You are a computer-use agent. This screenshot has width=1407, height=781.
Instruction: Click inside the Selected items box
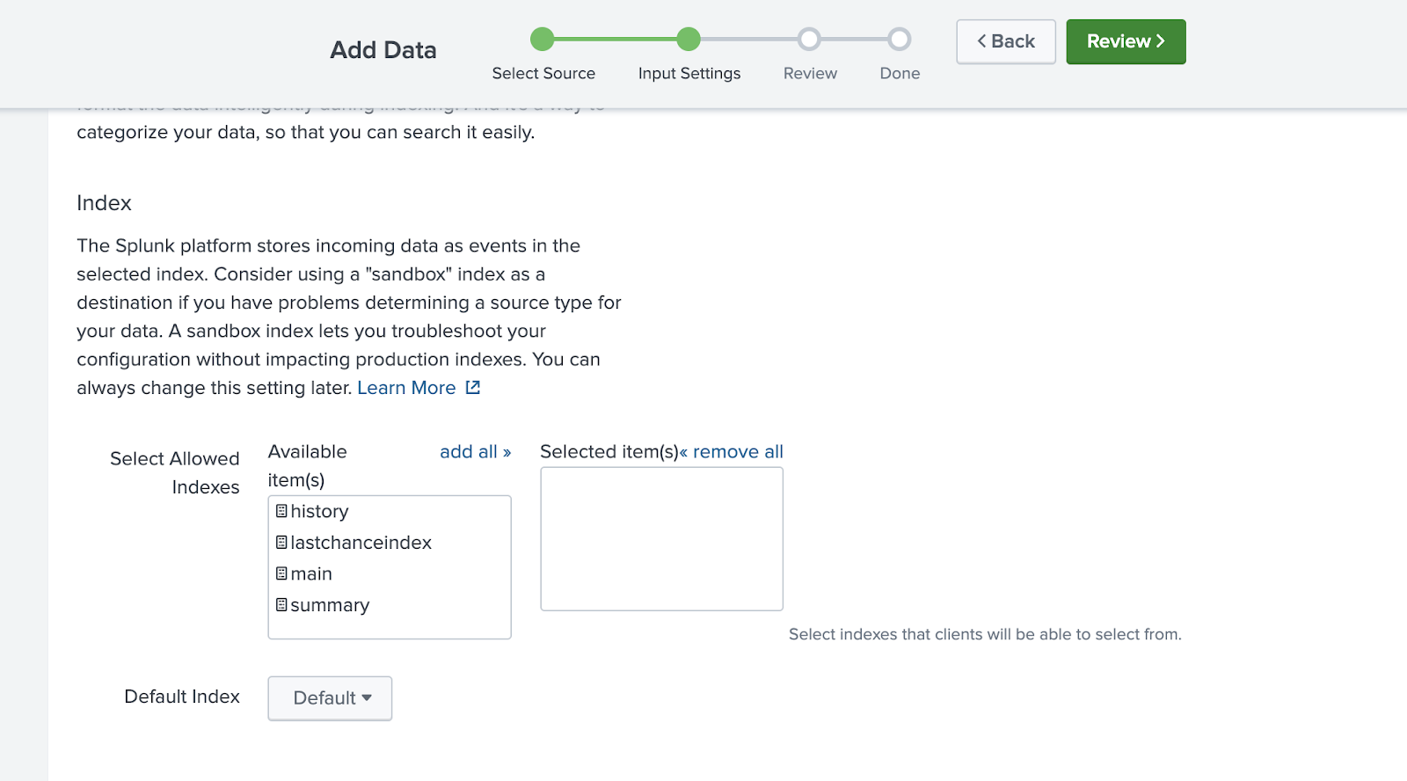661,538
